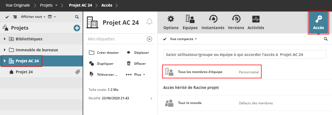The image size is (332, 115).
Task: Open the Vue compacte dropdown
Action: click(183, 39)
